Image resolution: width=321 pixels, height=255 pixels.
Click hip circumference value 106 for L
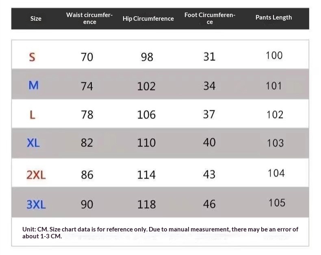point(146,115)
